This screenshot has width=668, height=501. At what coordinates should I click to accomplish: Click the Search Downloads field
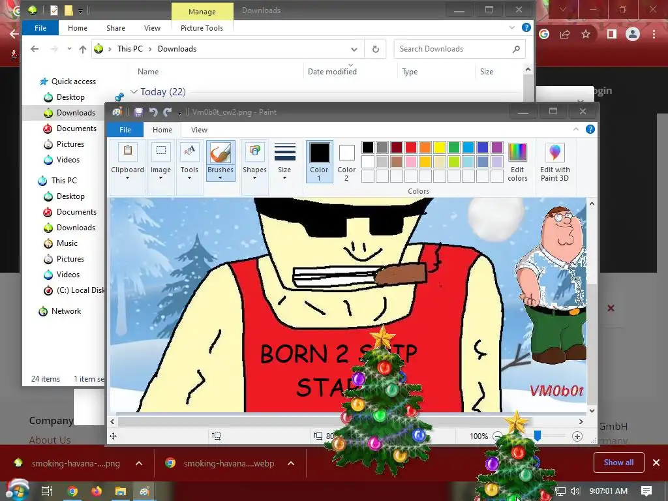[459, 49]
